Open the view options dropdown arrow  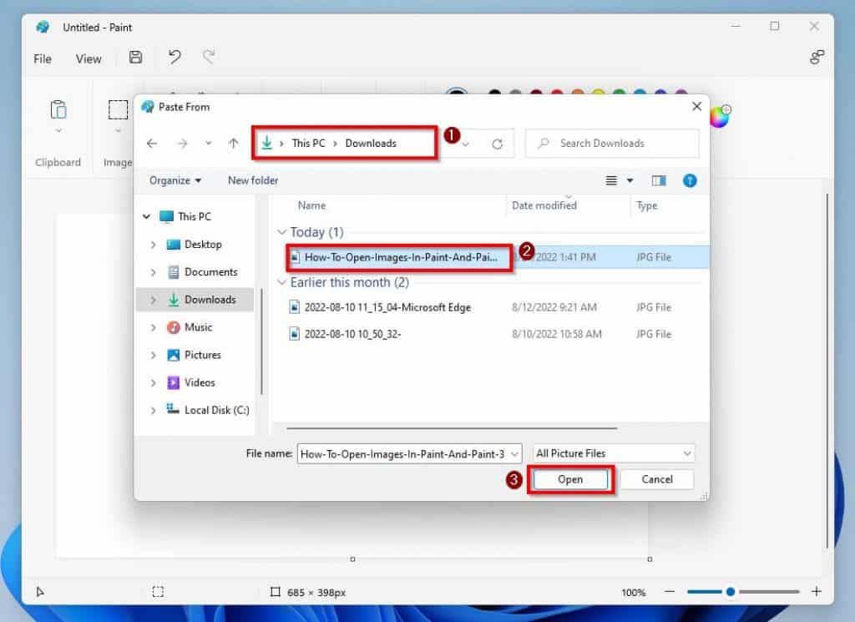pyautogui.click(x=630, y=180)
